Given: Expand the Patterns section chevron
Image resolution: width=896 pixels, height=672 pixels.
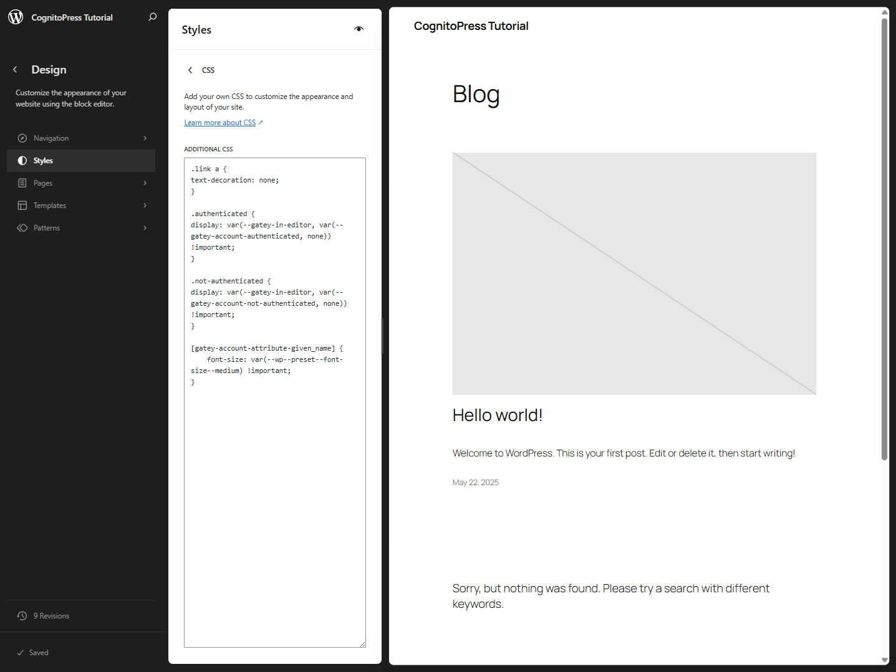Looking at the screenshot, I should 145,228.
